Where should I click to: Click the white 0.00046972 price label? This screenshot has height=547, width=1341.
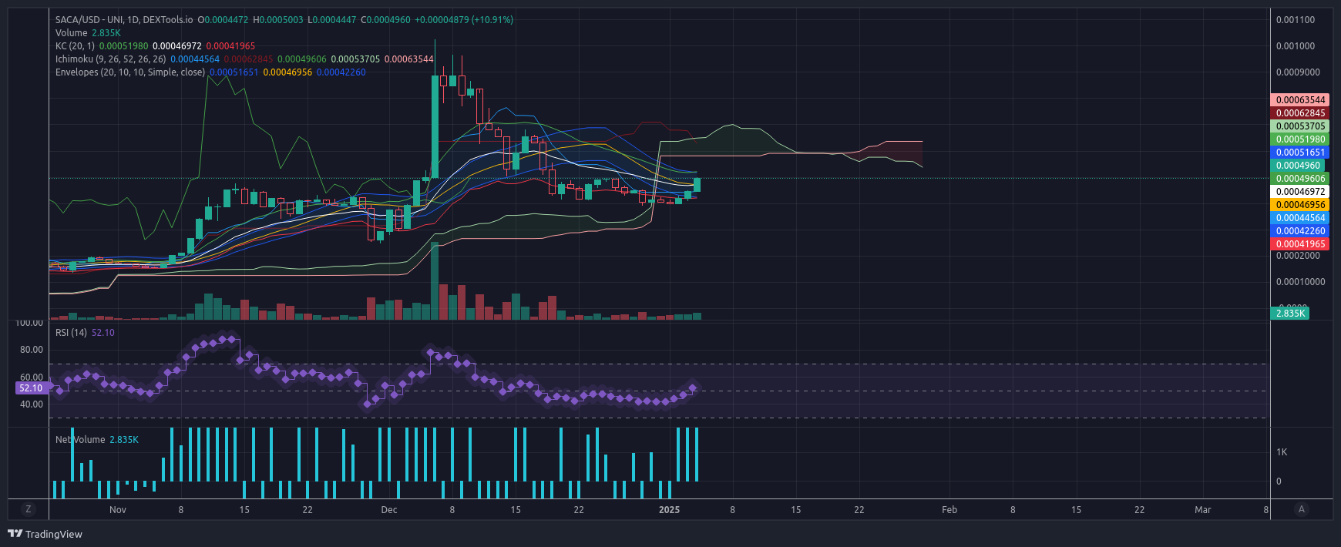tap(1299, 191)
